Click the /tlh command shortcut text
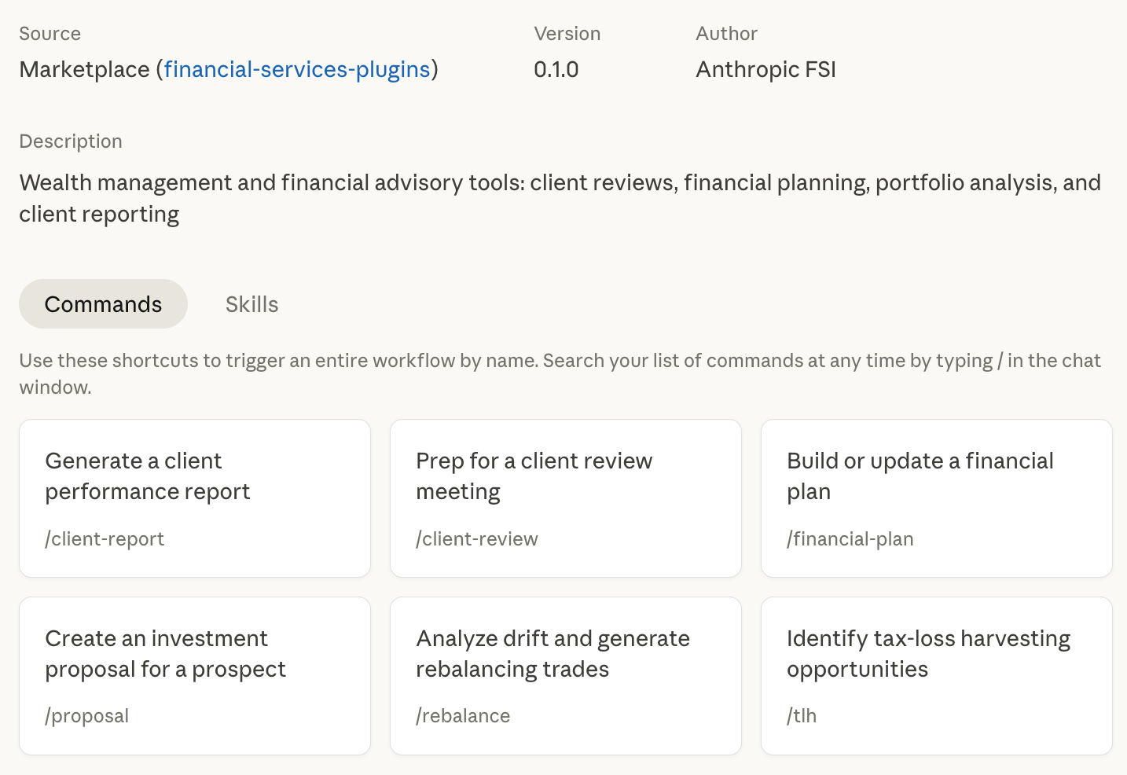This screenshot has height=775, width=1127. (802, 716)
